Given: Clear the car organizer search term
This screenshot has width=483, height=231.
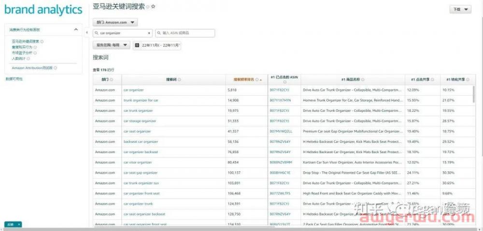Looking at the screenshot, I should click(149, 33).
